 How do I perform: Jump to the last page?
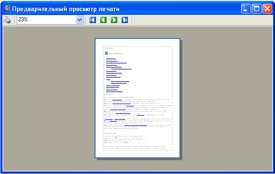(125, 20)
